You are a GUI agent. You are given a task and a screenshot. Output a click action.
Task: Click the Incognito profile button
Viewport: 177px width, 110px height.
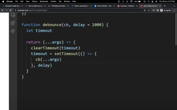pos(165,10)
